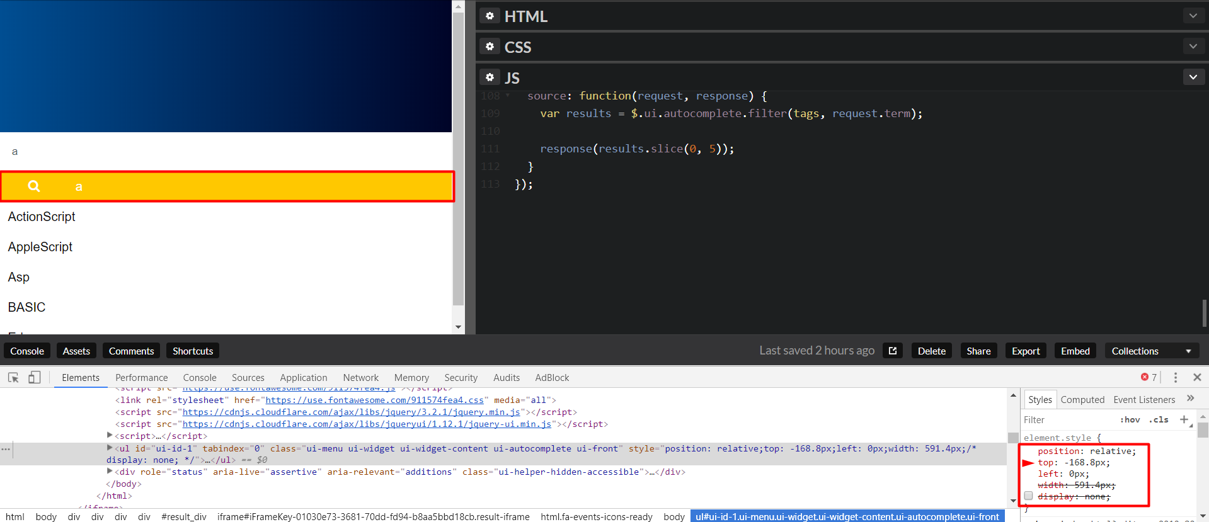Open the Security tab
Viewport: 1209px width, 522px height.
(461, 377)
